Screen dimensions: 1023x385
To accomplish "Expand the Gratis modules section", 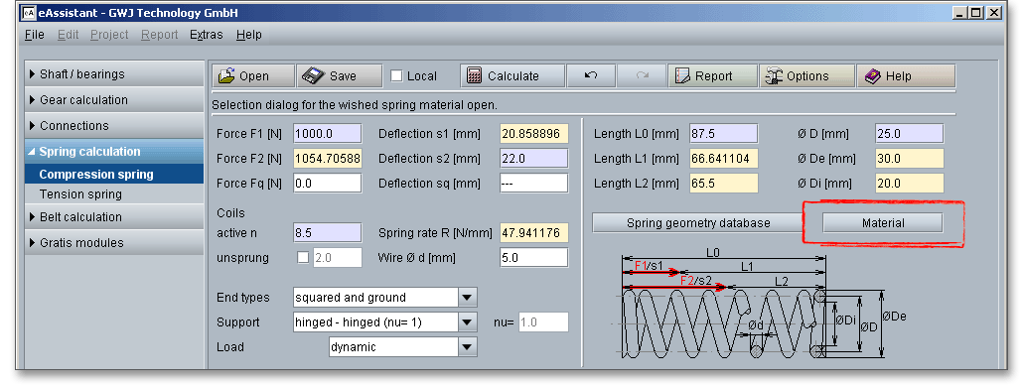I will click(114, 242).
